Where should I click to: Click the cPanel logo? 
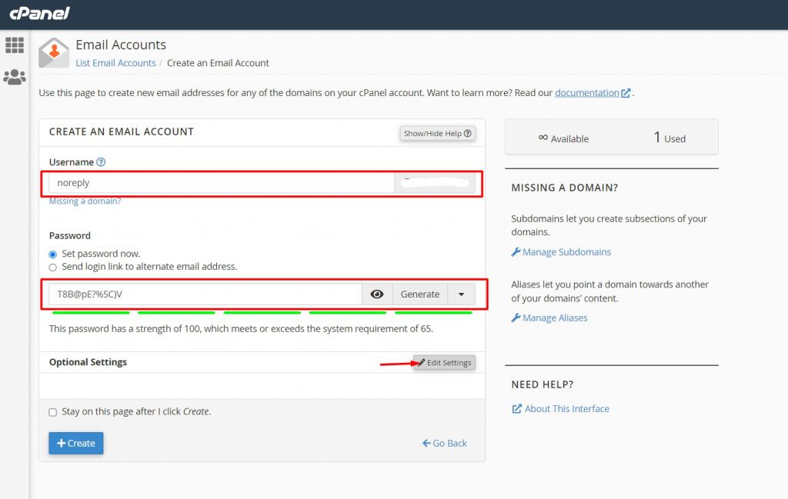pos(39,13)
